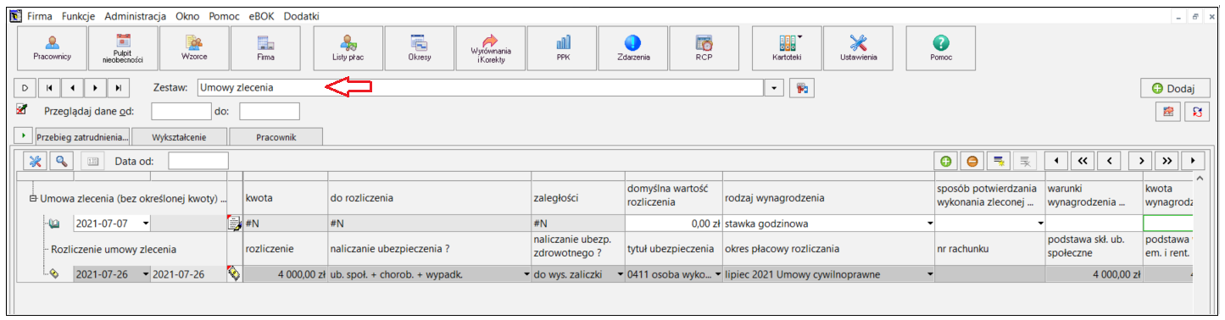
Task: Click the magnifier search icon above the grid
Action: tap(61, 160)
